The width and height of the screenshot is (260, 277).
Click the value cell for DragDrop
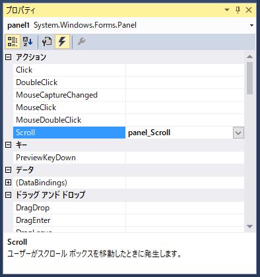185,208
